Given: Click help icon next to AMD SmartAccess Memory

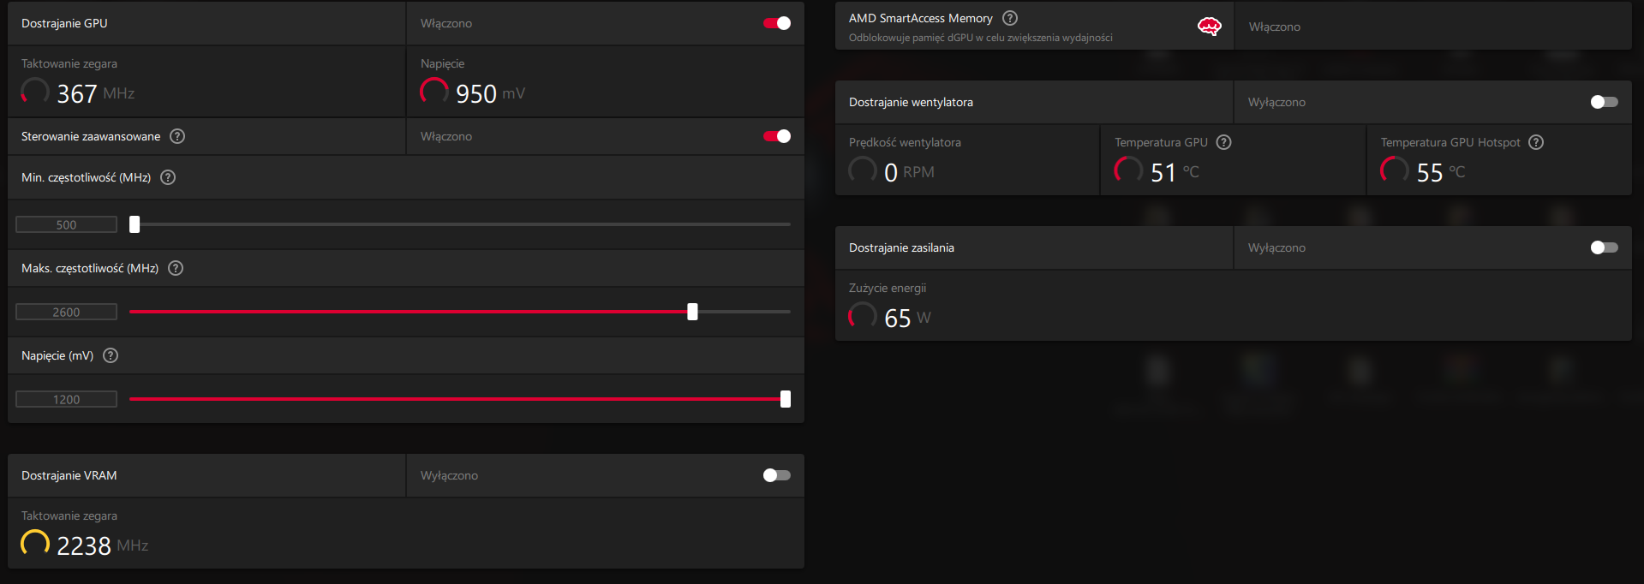Looking at the screenshot, I should coord(1010,18).
